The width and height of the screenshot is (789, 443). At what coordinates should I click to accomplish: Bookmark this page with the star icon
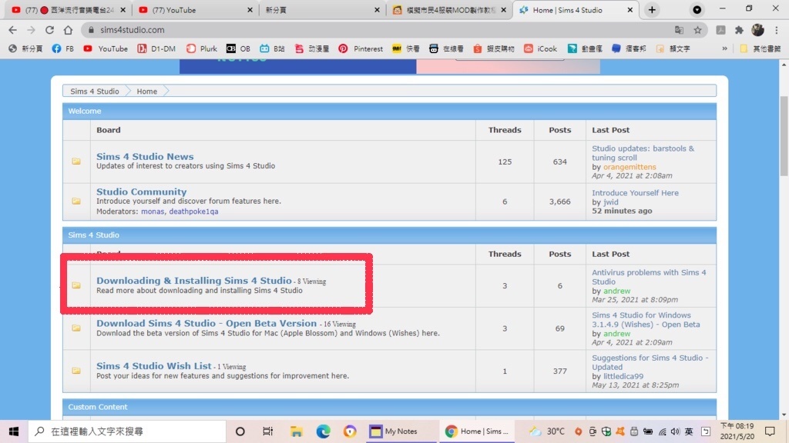tap(697, 30)
